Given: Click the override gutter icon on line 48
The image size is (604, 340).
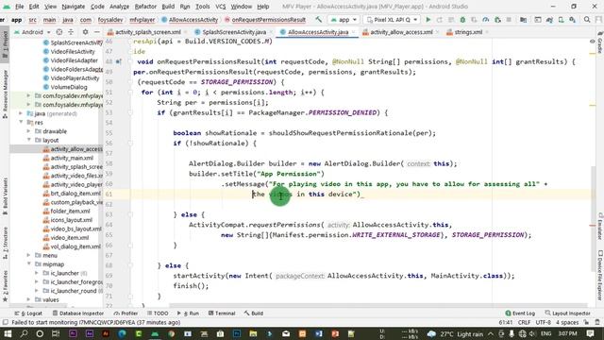Looking at the screenshot, I should tap(118, 61).
